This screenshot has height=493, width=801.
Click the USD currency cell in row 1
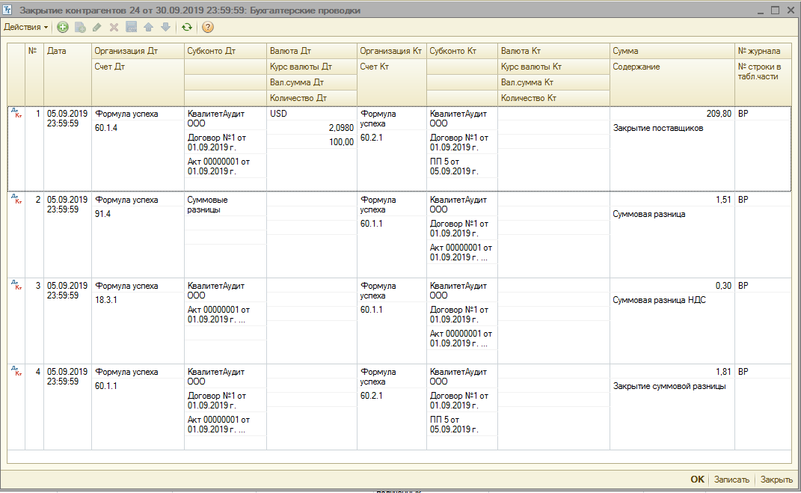coord(279,114)
